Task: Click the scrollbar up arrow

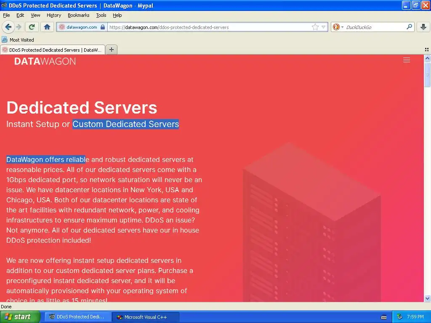Action: [x=427, y=58]
